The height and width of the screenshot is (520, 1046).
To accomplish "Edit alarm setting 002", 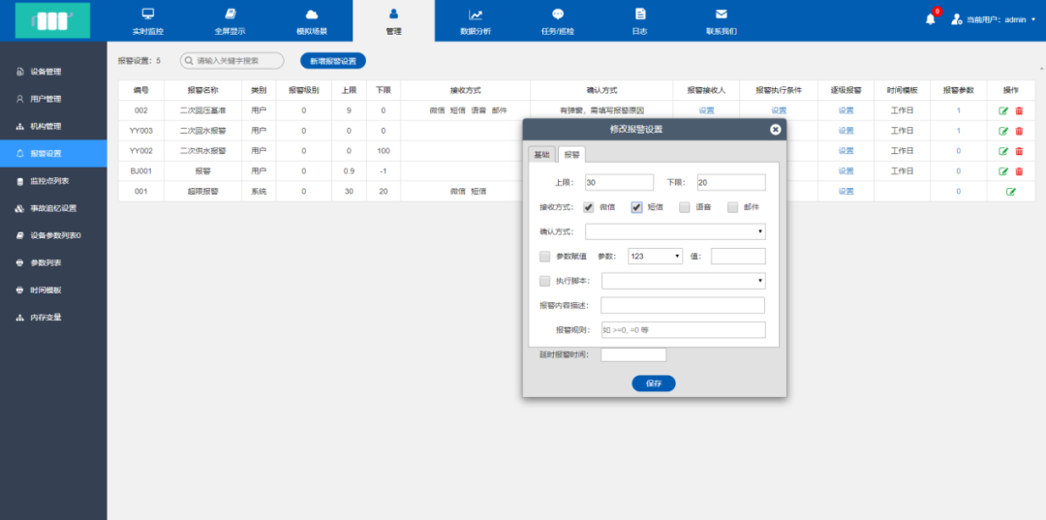I will pos(1003,110).
